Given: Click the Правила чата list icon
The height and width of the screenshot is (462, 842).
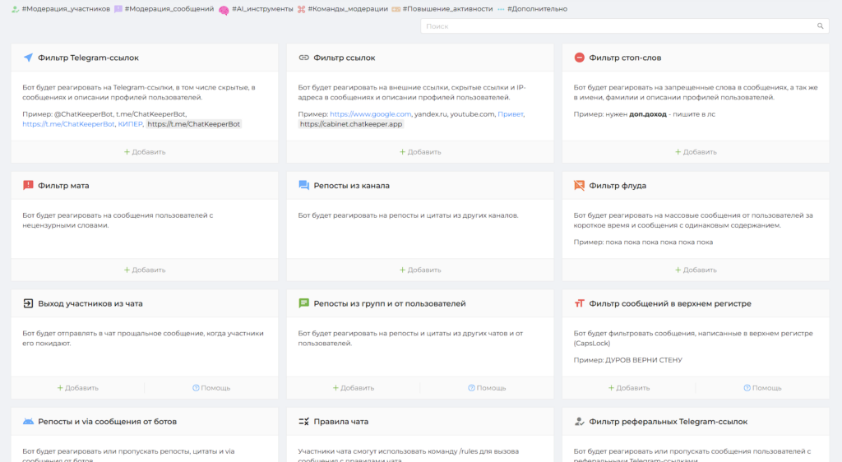Looking at the screenshot, I should click(304, 421).
